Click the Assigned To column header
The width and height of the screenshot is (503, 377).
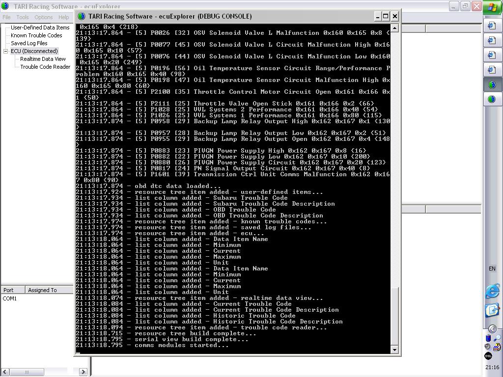[49, 290]
